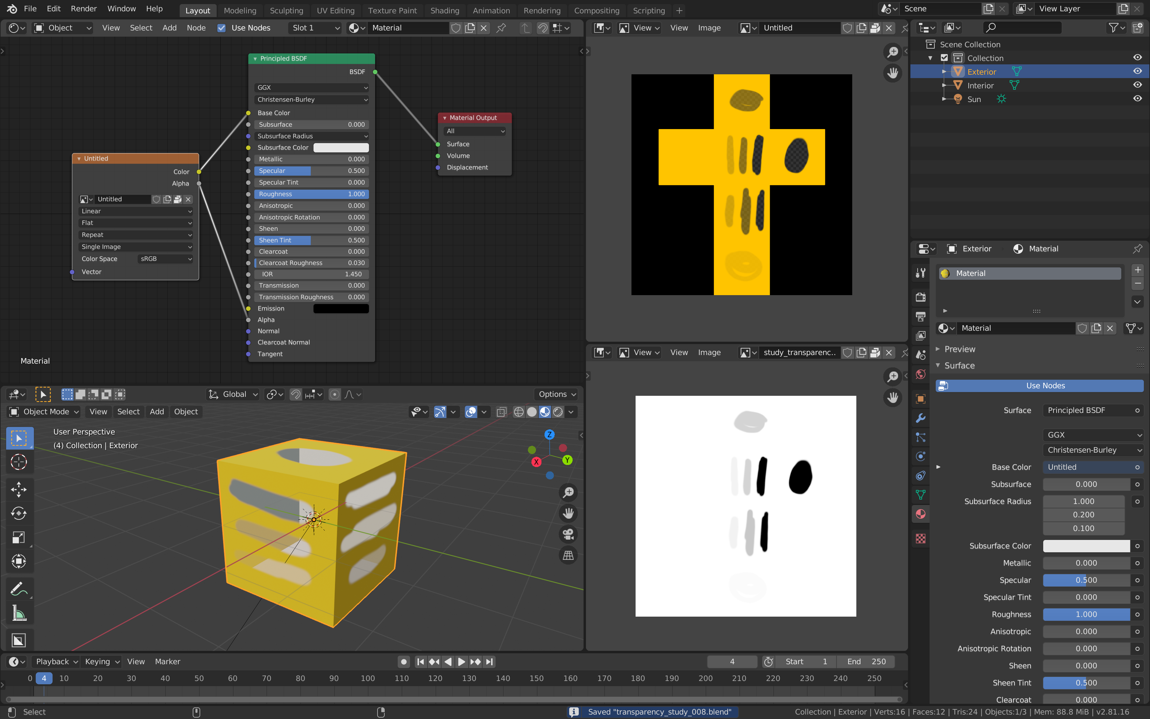Open the Modifier Properties wrench tab
This screenshot has width=1150, height=719.
point(920,418)
